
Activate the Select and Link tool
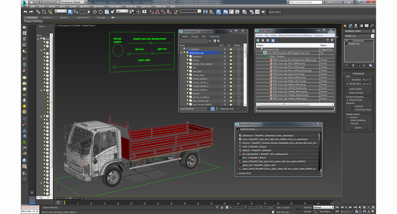tap(38, 12)
